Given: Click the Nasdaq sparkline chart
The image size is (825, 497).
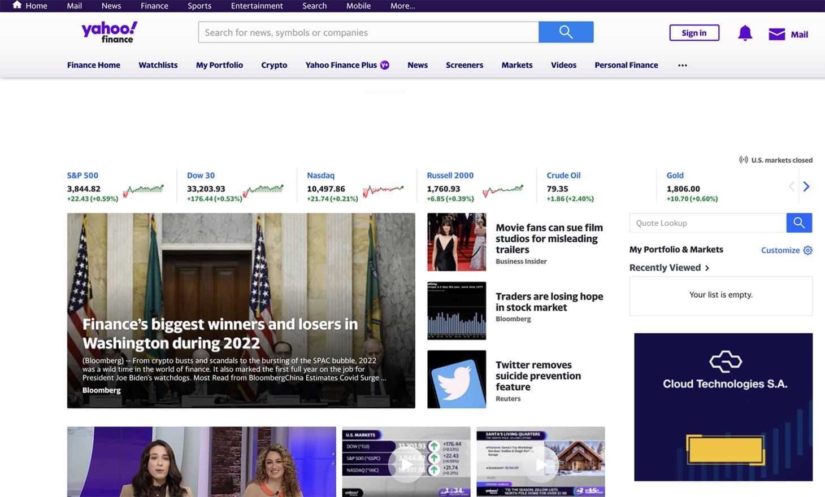Looking at the screenshot, I should (x=383, y=191).
